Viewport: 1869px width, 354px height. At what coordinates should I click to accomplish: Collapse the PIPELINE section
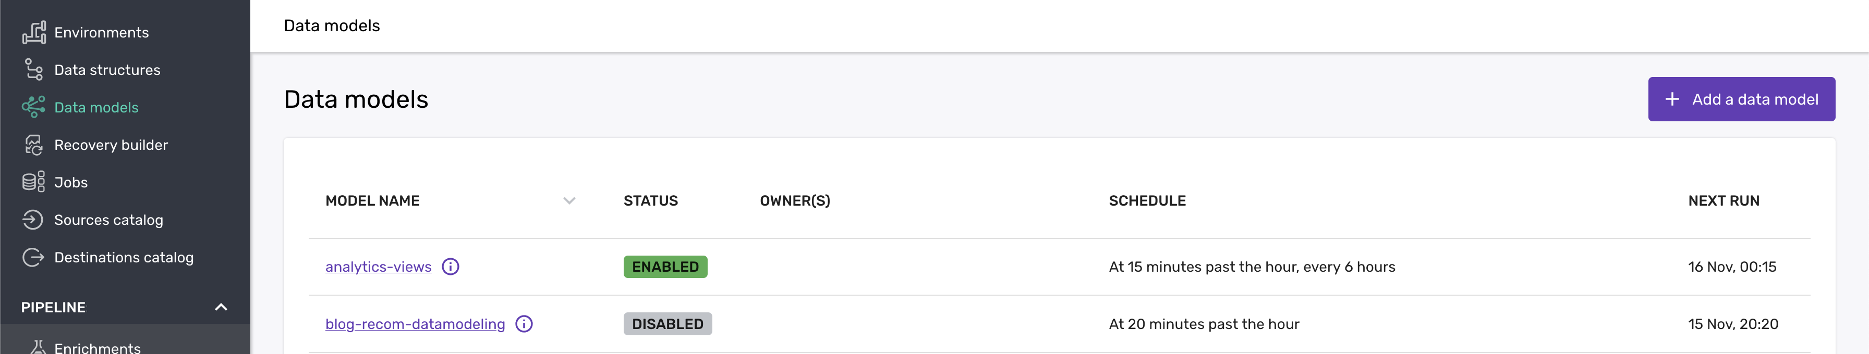point(221,308)
